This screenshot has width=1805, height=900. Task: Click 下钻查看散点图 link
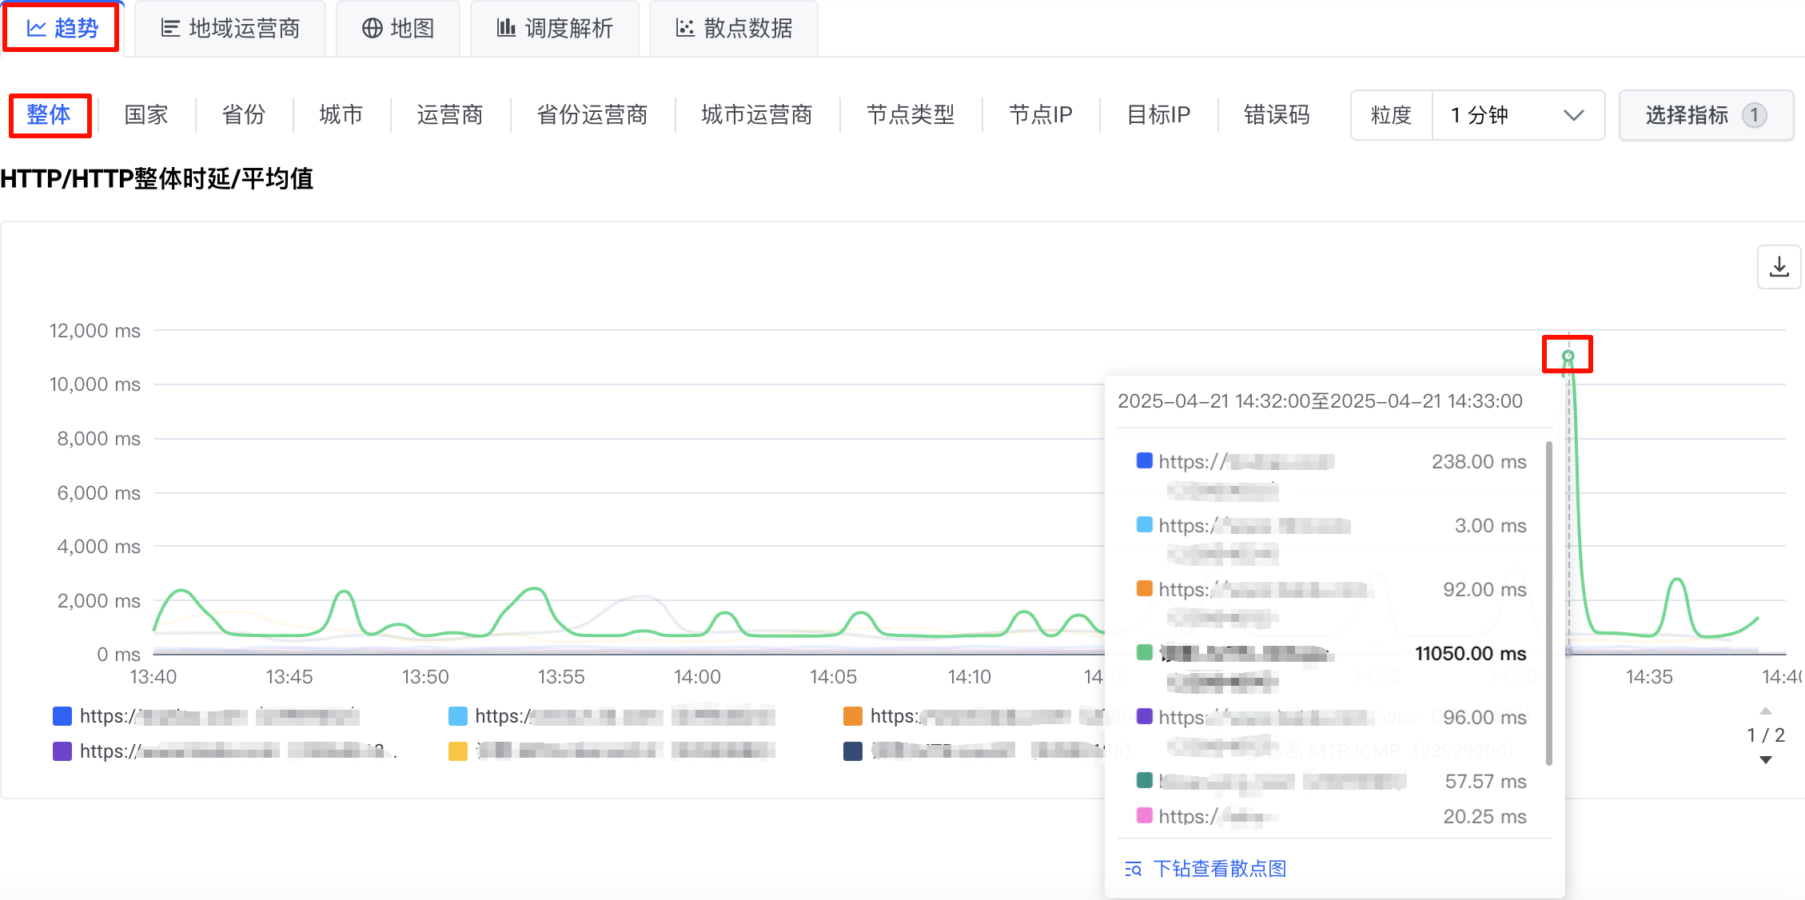(1220, 869)
